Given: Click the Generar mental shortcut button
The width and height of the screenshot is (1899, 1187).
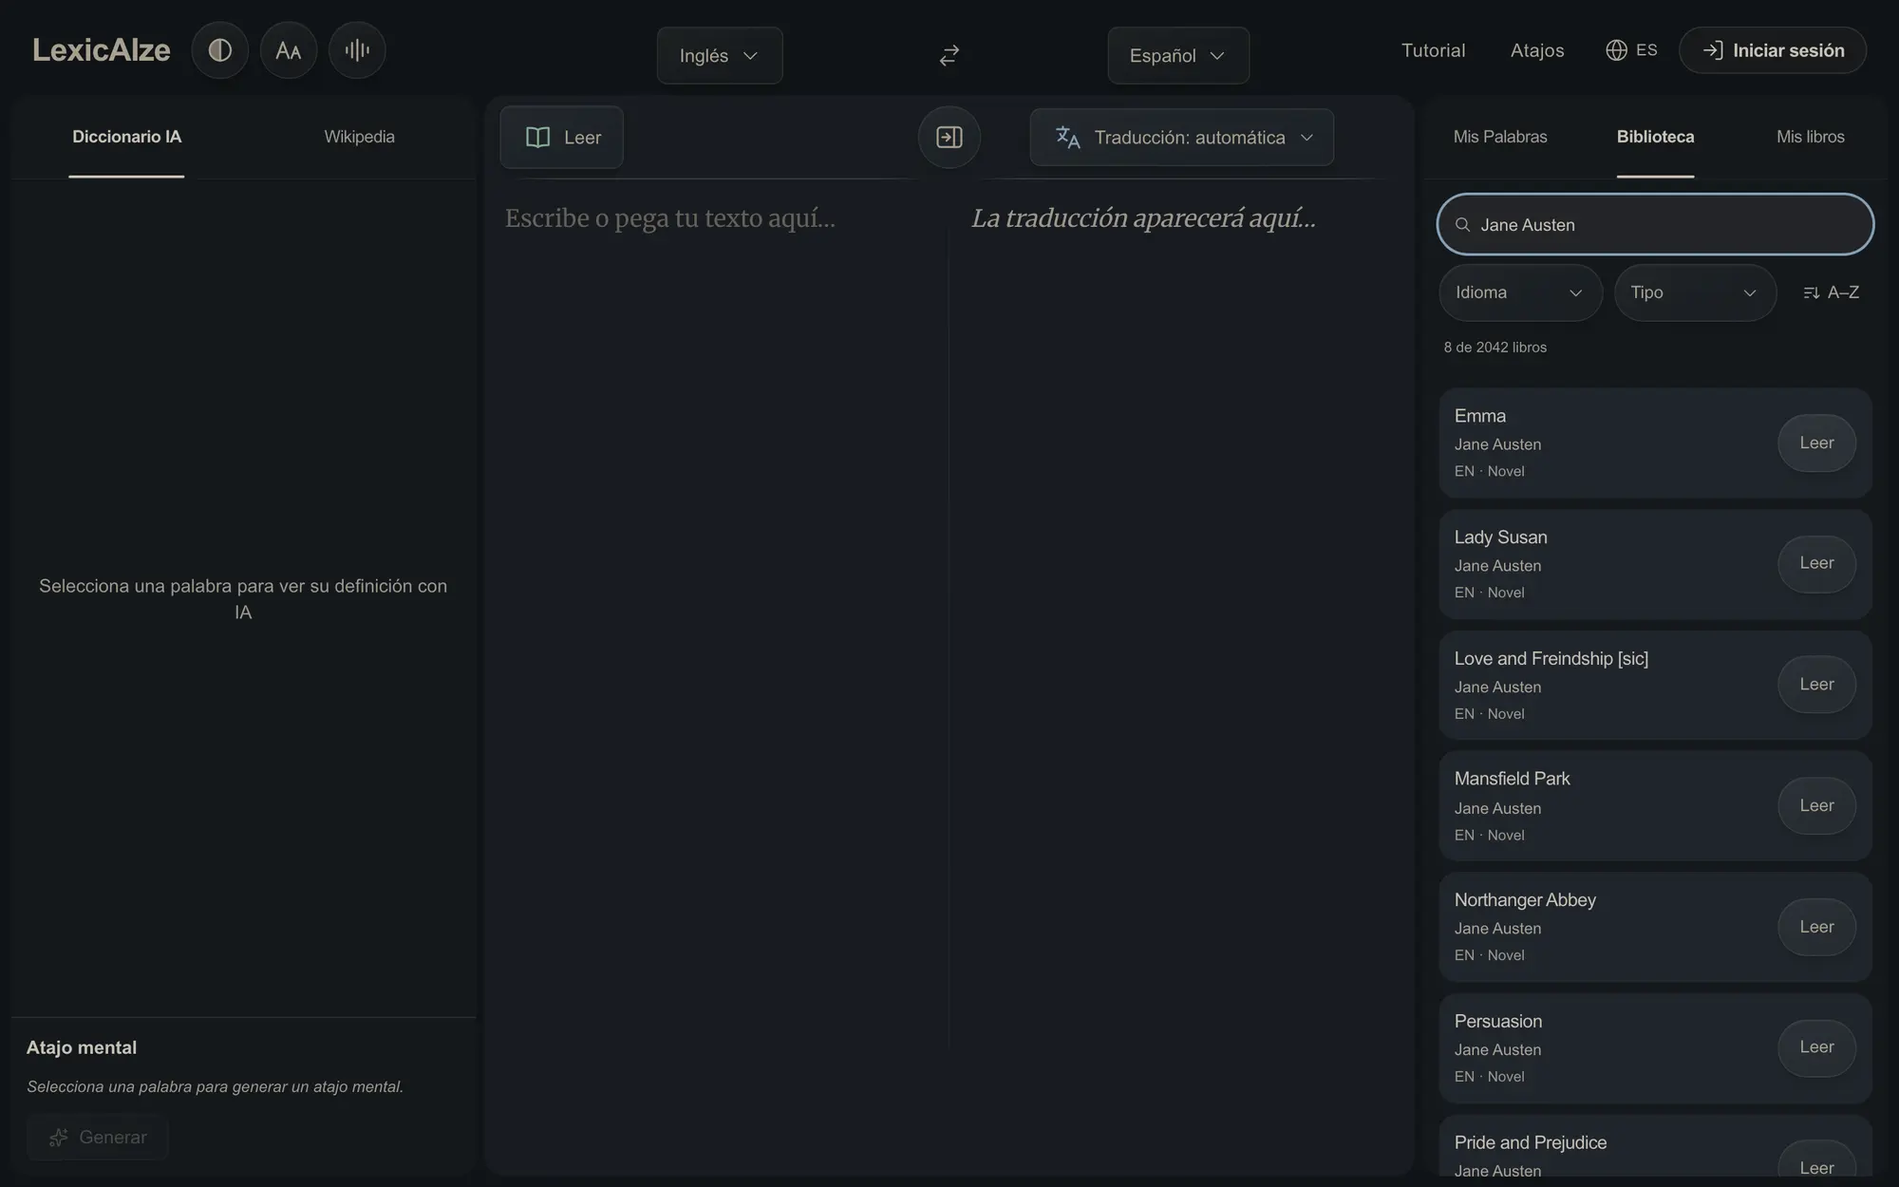Looking at the screenshot, I should coord(98,1137).
